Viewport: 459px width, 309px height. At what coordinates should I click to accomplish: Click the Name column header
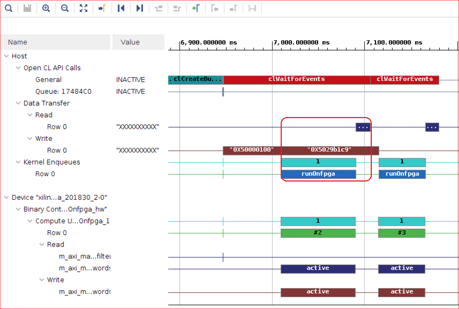click(18, 42)
